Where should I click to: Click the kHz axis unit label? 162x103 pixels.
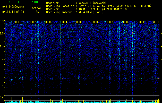tap(2, 21)
